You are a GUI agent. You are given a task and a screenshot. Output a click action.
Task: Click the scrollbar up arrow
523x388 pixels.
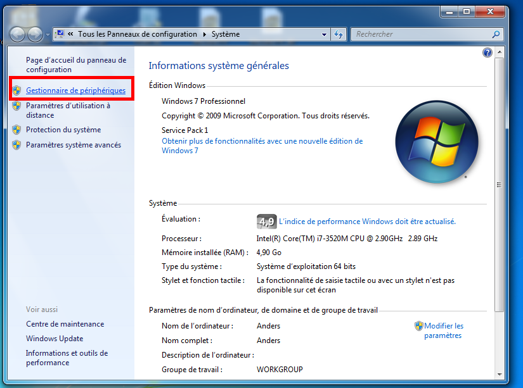tap(500, 53)
